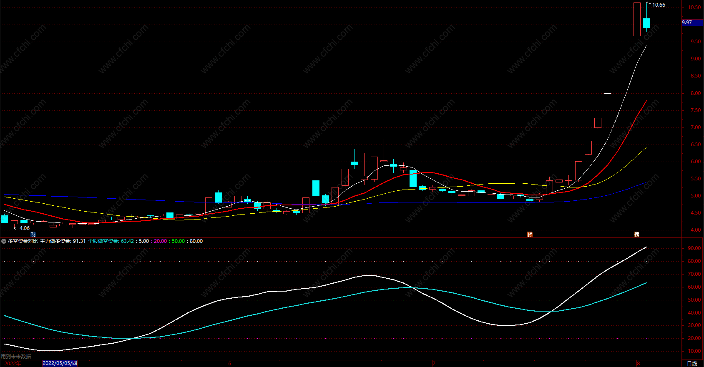Image resolution: width=704 pixels, height=367 pixels.
Task: Click the 榜 ranking event marker
Action: (x=636, y=235)
